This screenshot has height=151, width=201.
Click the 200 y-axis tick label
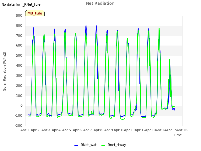(19, 86)
